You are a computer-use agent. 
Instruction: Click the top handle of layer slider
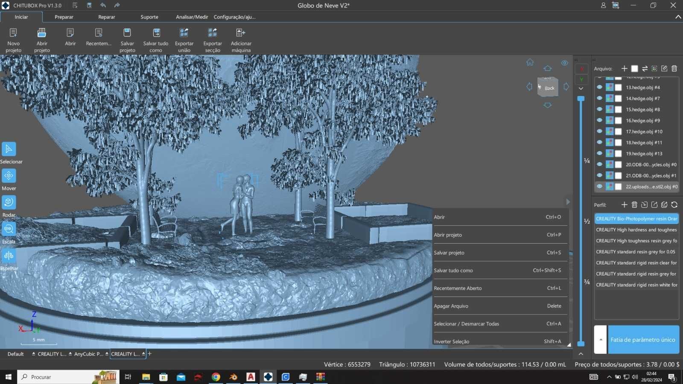pyautogui.click(x=581, y=99)
